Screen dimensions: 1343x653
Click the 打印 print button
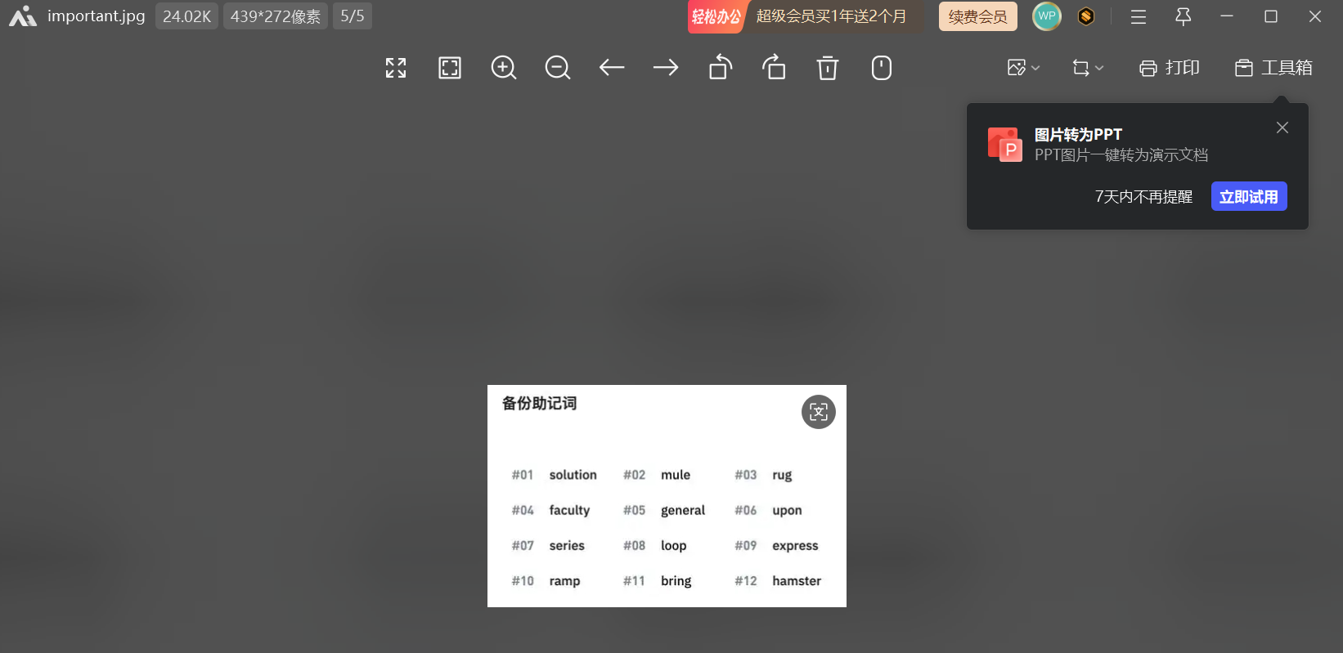click(1170, 68)
